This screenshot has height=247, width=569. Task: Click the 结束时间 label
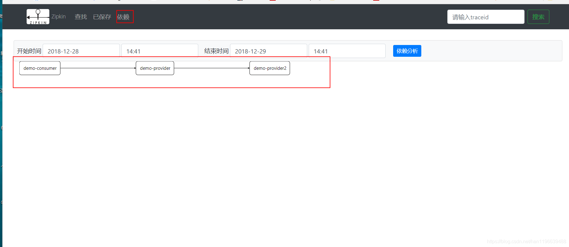tap(216, 51)
